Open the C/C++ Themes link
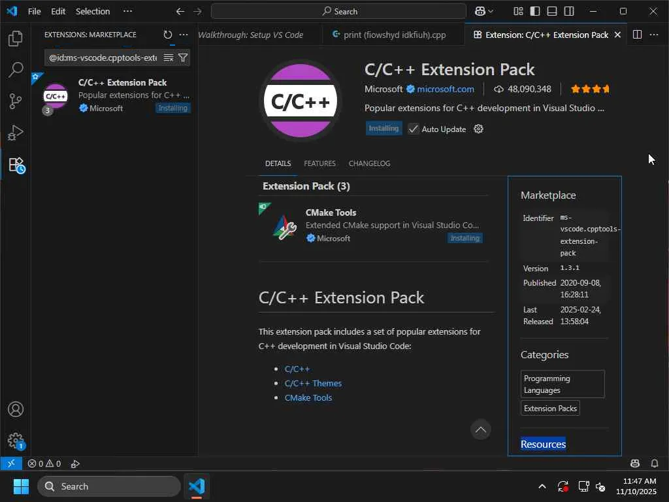This screenshot has width=669, height=502. click(x=313, y=383)
